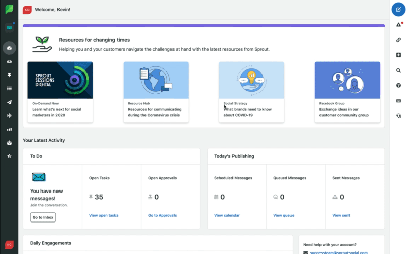Open Publishing paper plane icon
The height and width of the screenshot is (254, 407).
(x=9, y=102)
